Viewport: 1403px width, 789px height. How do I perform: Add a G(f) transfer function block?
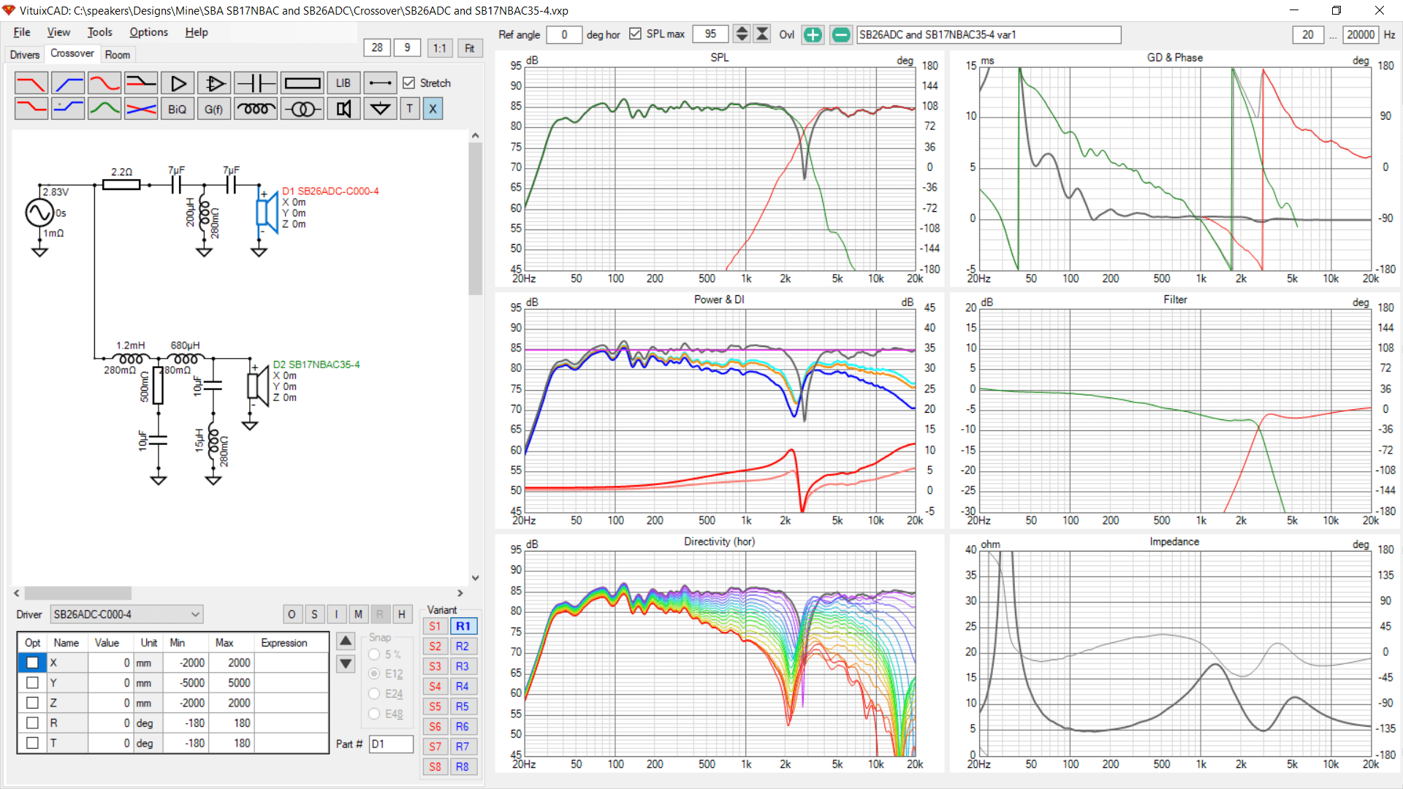tap(214, 109)
